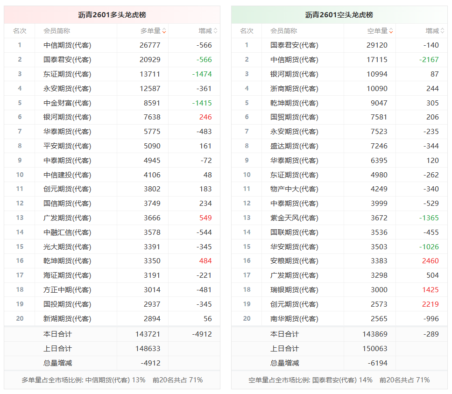
Task: Click the 空单量占全市场比例 footer summary
Action: [x=339, y=380]
